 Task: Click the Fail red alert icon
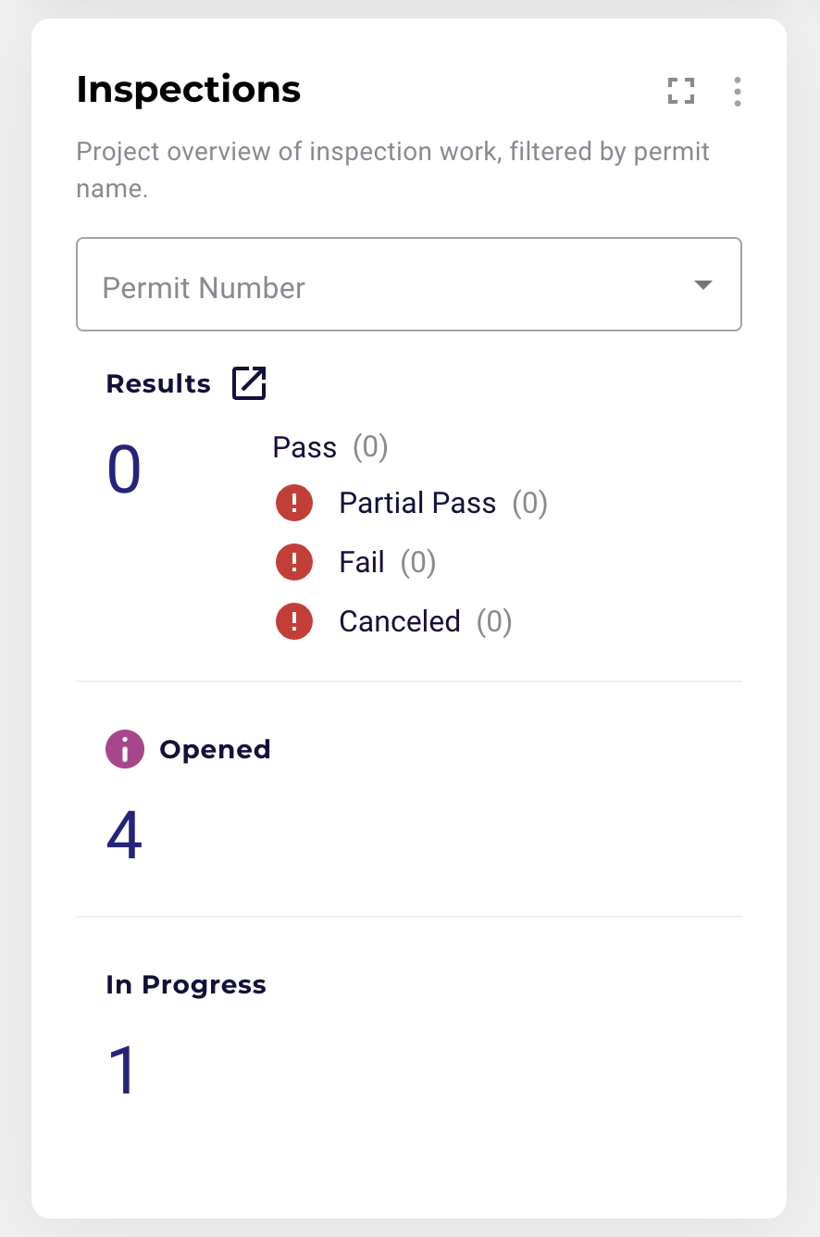tap(294, 562)
